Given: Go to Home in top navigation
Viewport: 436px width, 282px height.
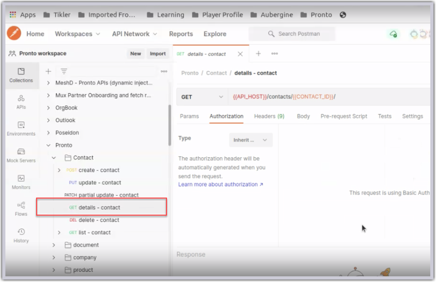Looking at the screenshot, I should click(35, 34).
